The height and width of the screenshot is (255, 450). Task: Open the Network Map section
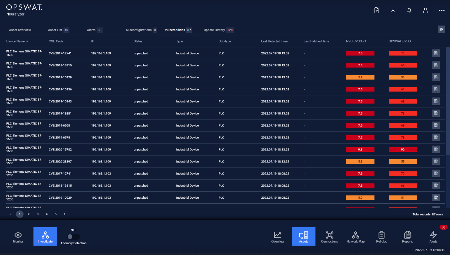(x=356, y=237)
